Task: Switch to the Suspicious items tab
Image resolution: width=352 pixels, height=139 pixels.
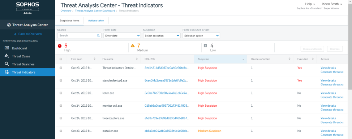Action: click(69, 20)
